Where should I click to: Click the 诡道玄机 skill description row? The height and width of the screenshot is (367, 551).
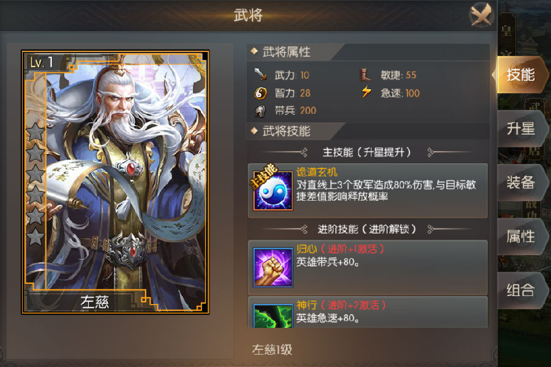coord(367,191)
